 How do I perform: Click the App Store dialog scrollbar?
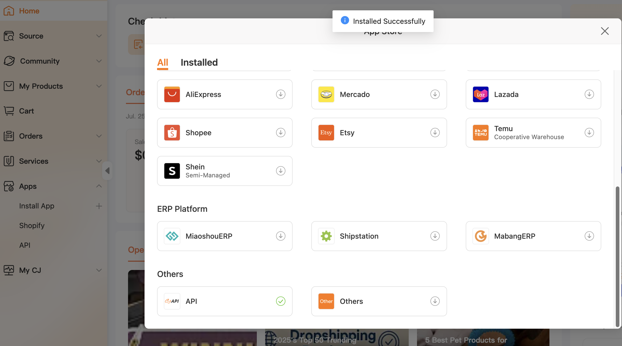618,257
